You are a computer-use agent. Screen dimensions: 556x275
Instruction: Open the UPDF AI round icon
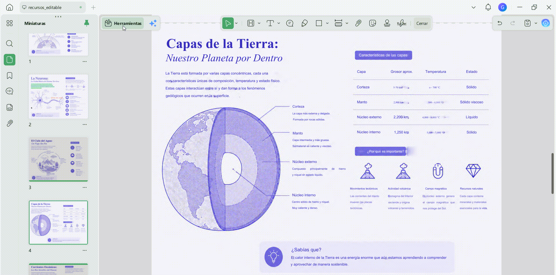(x=546, y=23)
